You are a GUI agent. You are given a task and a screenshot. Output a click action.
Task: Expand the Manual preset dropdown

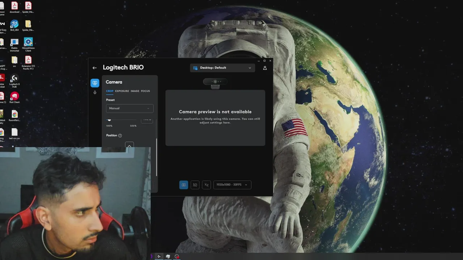point(129,108)
